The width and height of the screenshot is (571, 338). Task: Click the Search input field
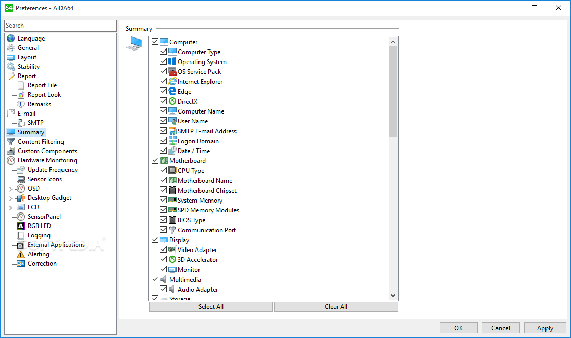pyautogui.click(x=60, y=26)
